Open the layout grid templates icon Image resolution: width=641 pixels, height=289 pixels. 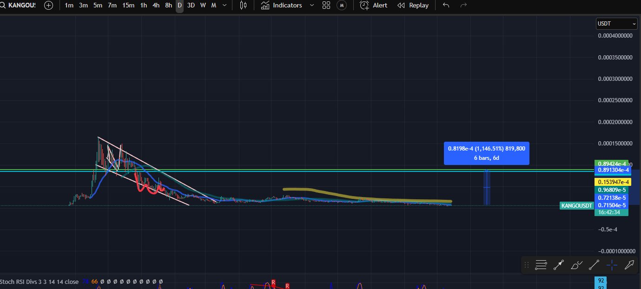[x=326, y=6]
